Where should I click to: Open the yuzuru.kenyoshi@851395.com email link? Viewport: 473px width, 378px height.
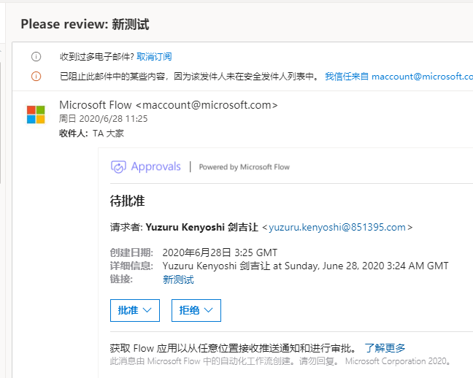[x=337, y=227]
